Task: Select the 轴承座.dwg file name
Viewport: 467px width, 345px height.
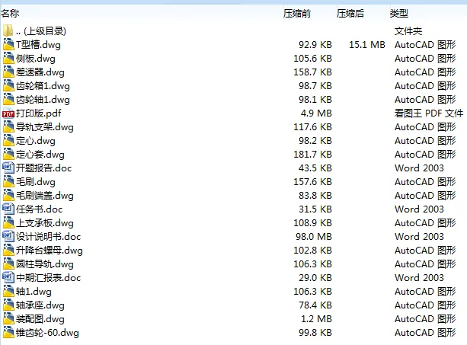Action: 40,305
